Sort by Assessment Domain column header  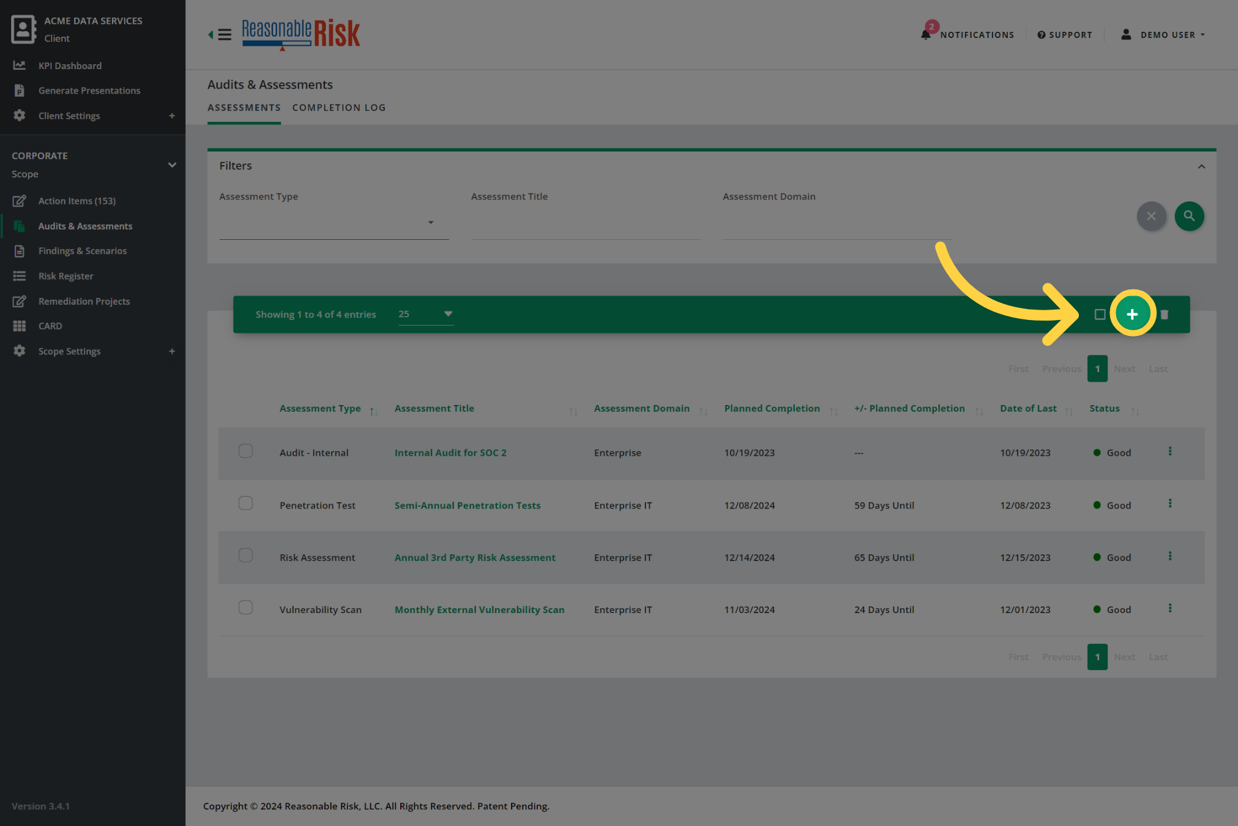click(641, 408)
